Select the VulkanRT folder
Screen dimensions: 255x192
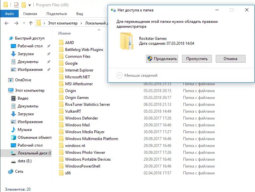[x=73, y=111]
